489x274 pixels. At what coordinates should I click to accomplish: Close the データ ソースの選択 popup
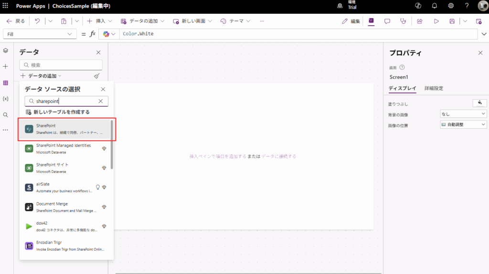click(x=103, y=89)
